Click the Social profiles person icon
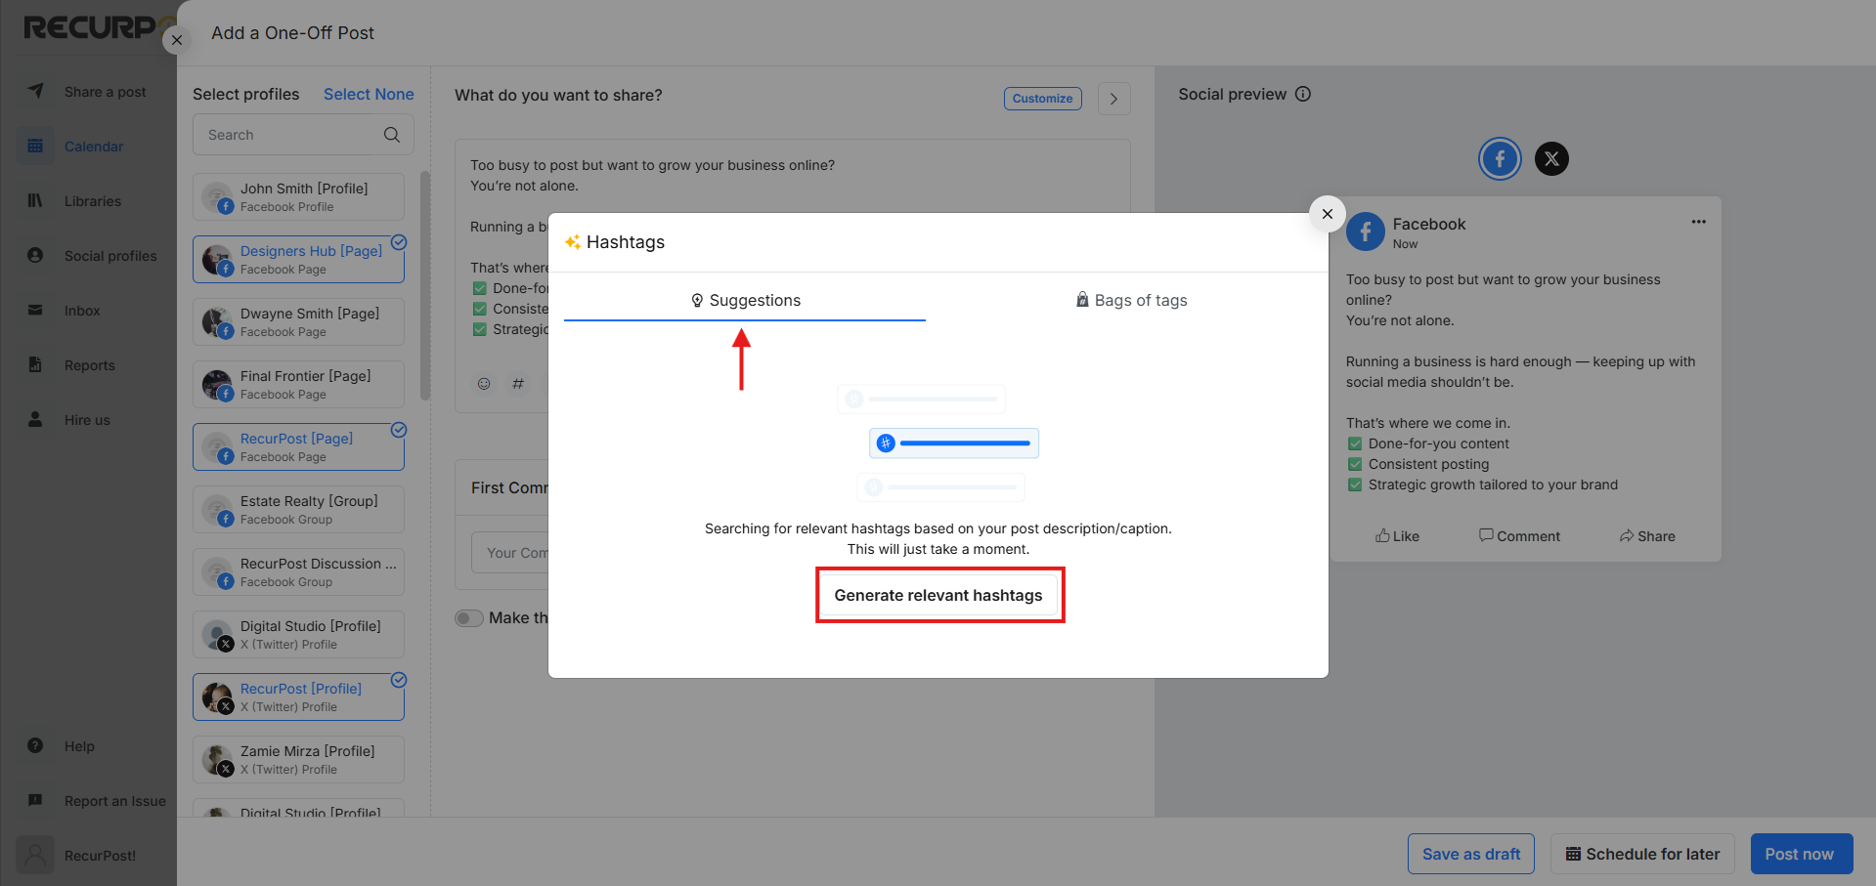The width and height of the screenshot is (1876, 886). (x=35, y=255)
